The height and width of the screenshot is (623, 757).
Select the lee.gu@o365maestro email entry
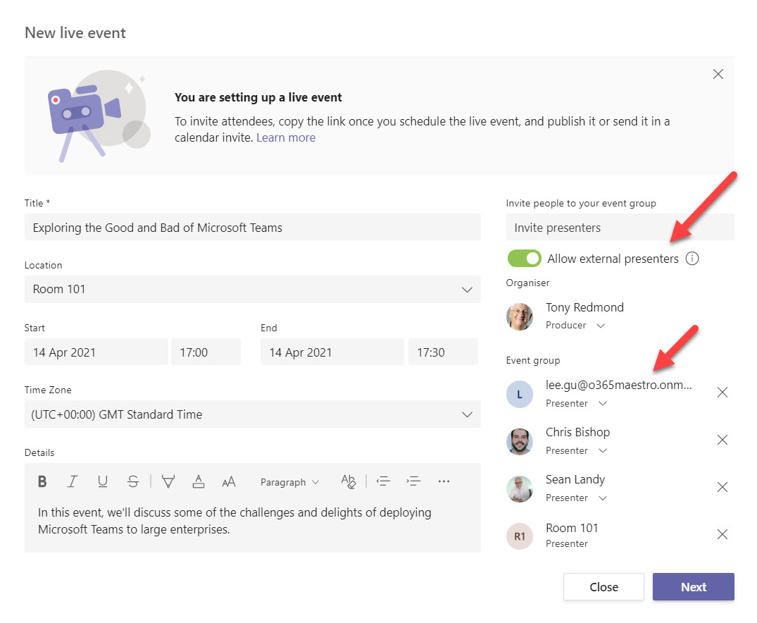tap(619, 385)
